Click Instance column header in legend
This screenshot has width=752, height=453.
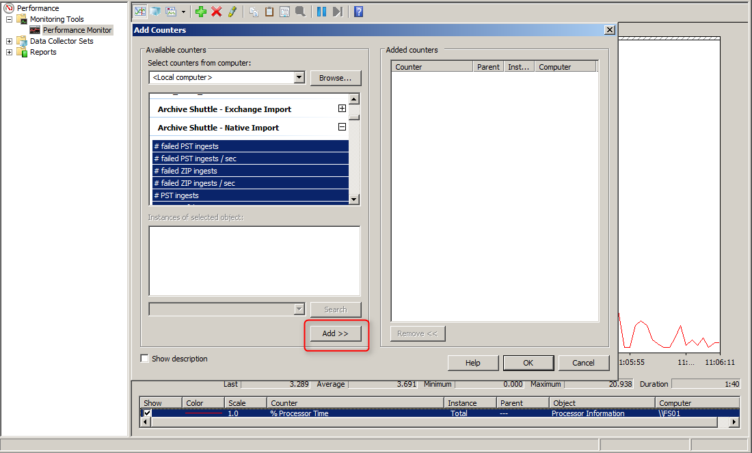470,402
